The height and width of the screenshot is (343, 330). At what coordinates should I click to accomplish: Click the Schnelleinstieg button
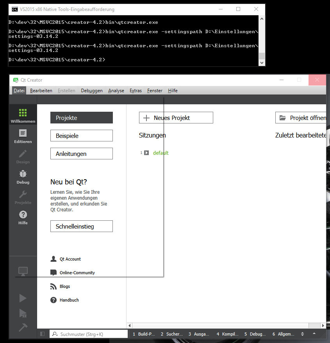pos(81,226)
